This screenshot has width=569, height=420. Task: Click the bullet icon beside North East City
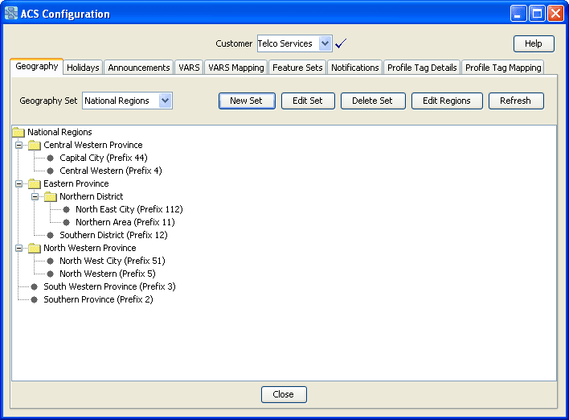[x=66, y=210]
